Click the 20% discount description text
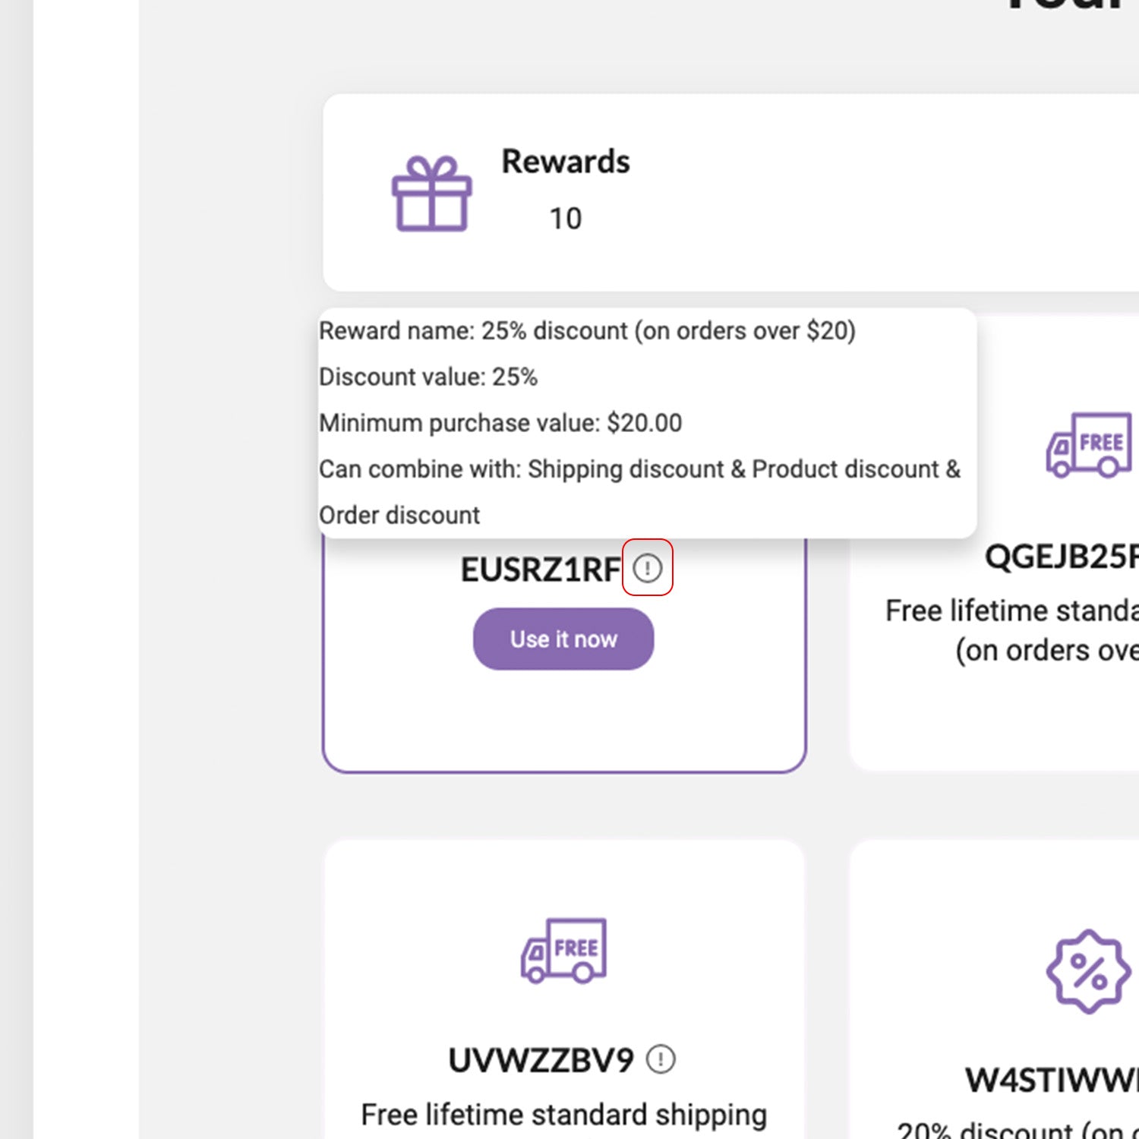Viewport: 1139px width, 1139px height. [x=1018, y=1130]
